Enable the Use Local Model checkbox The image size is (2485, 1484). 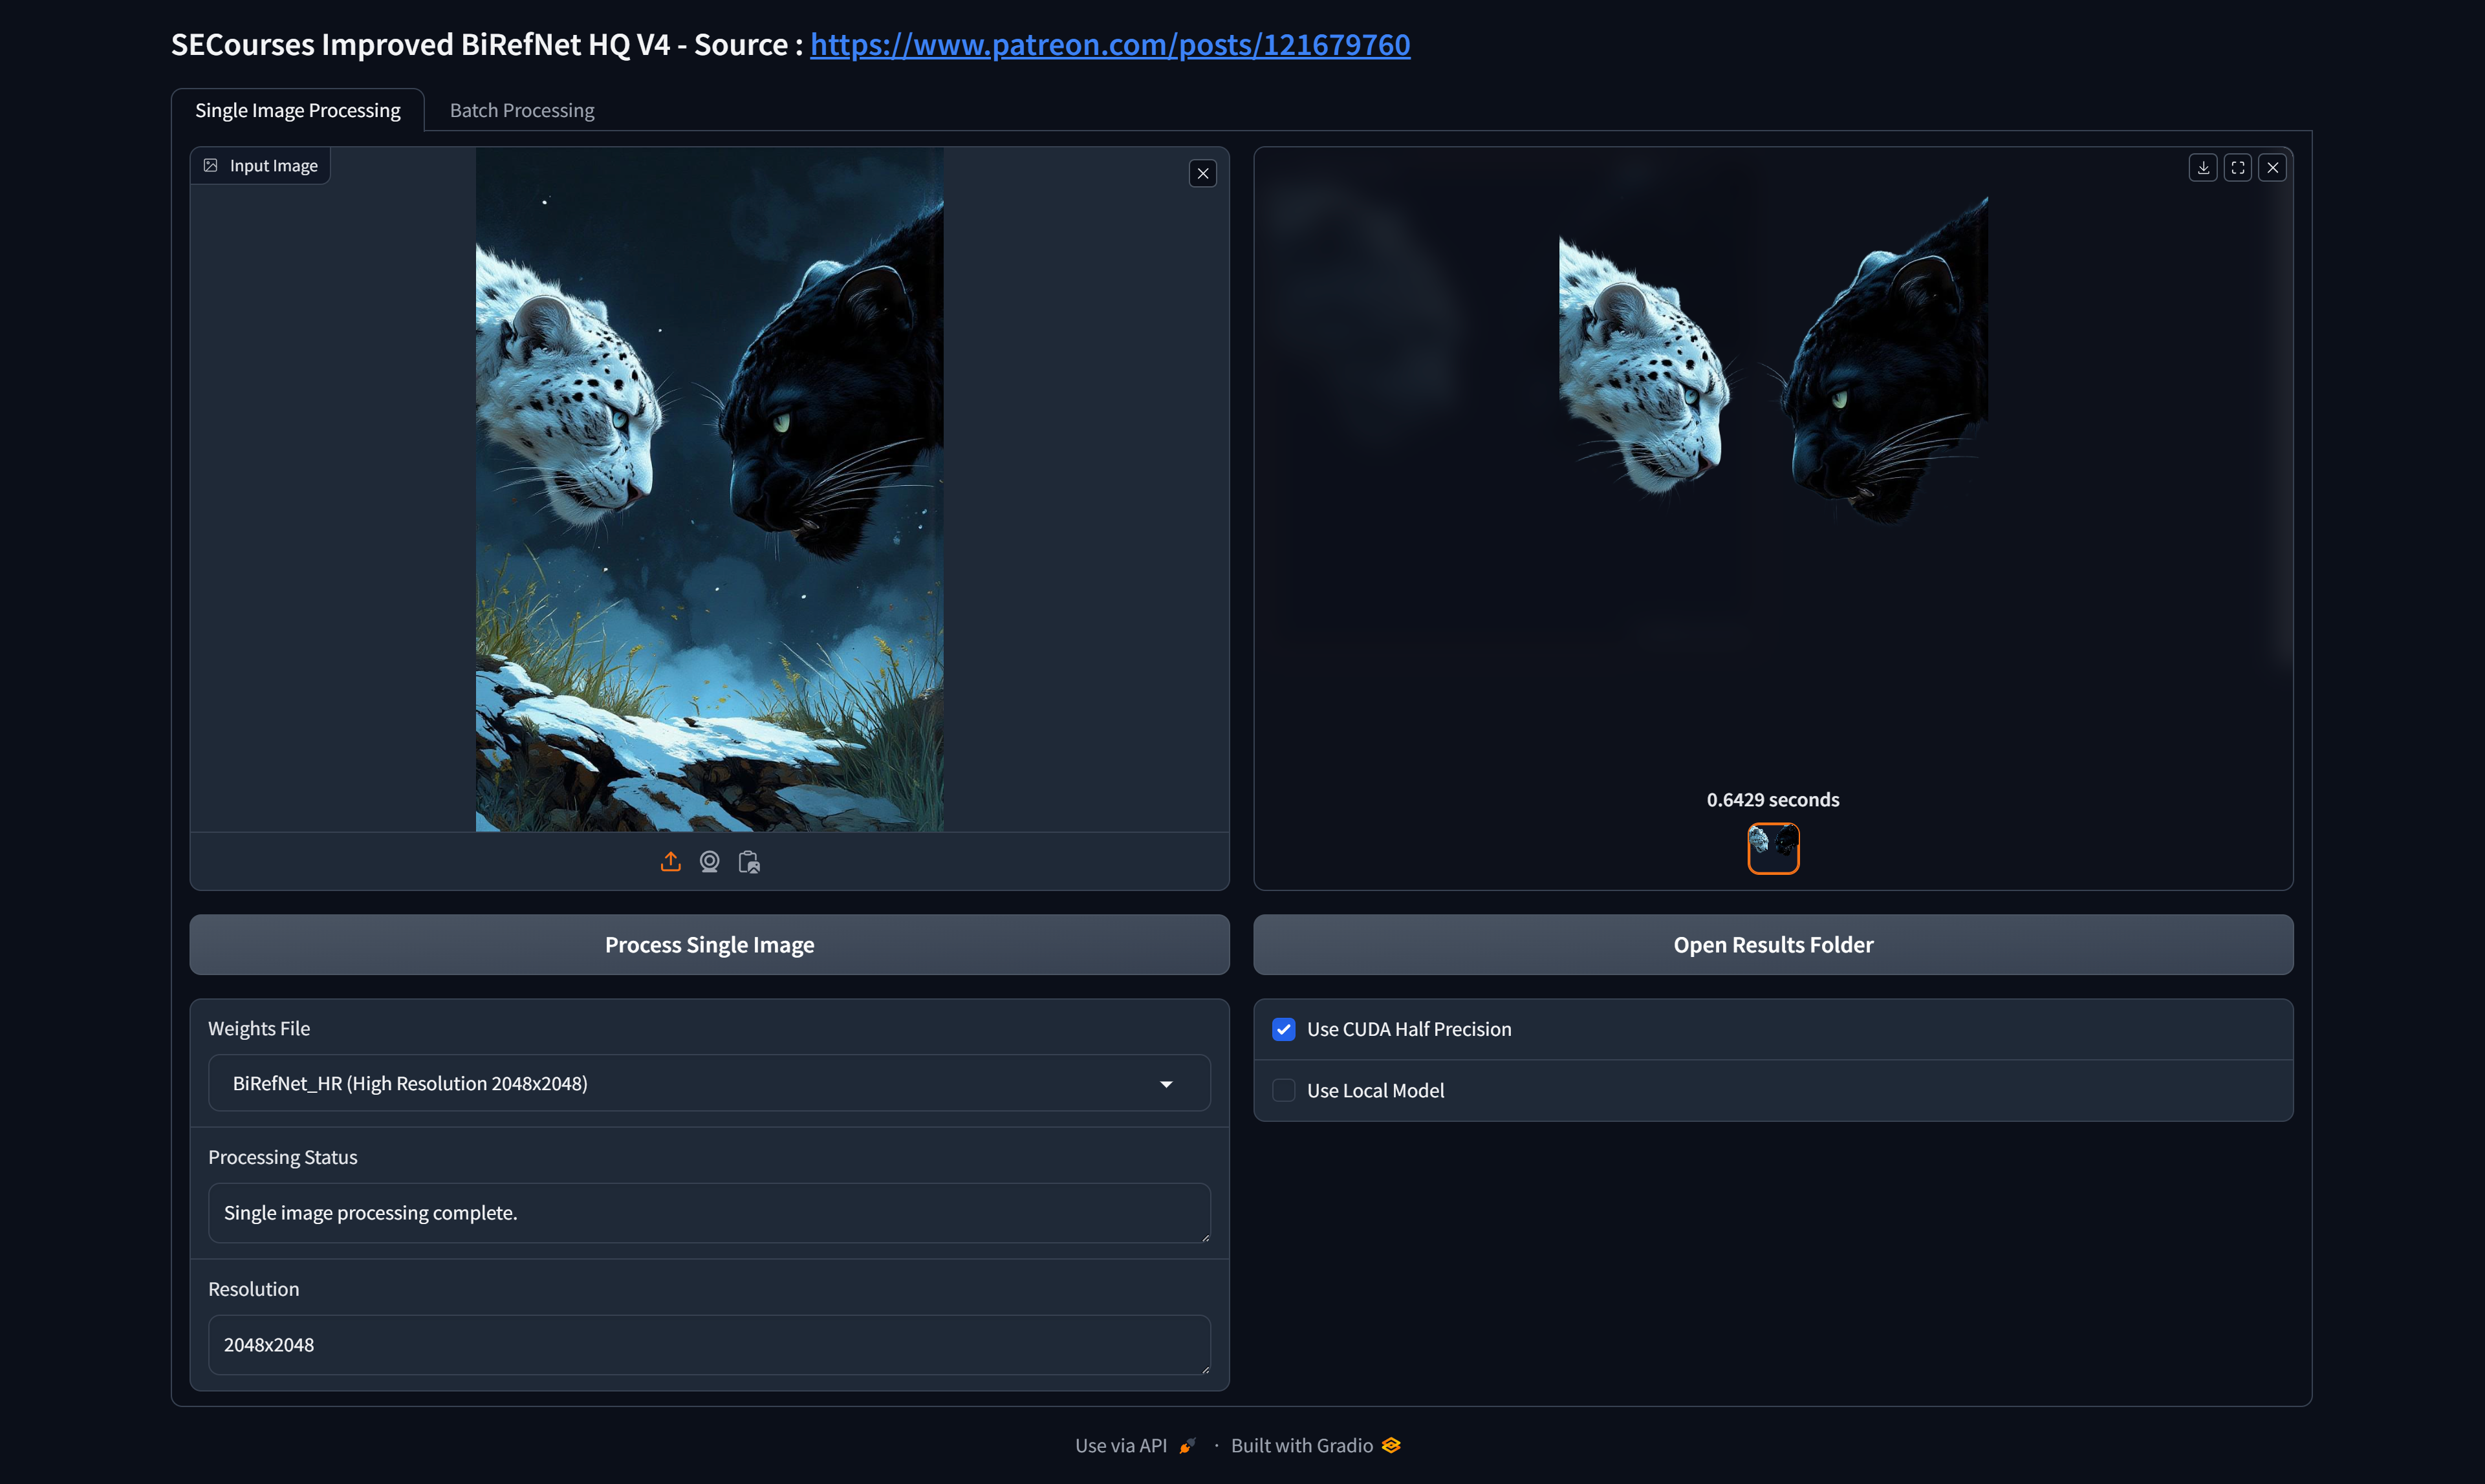click(1283, 1090)
